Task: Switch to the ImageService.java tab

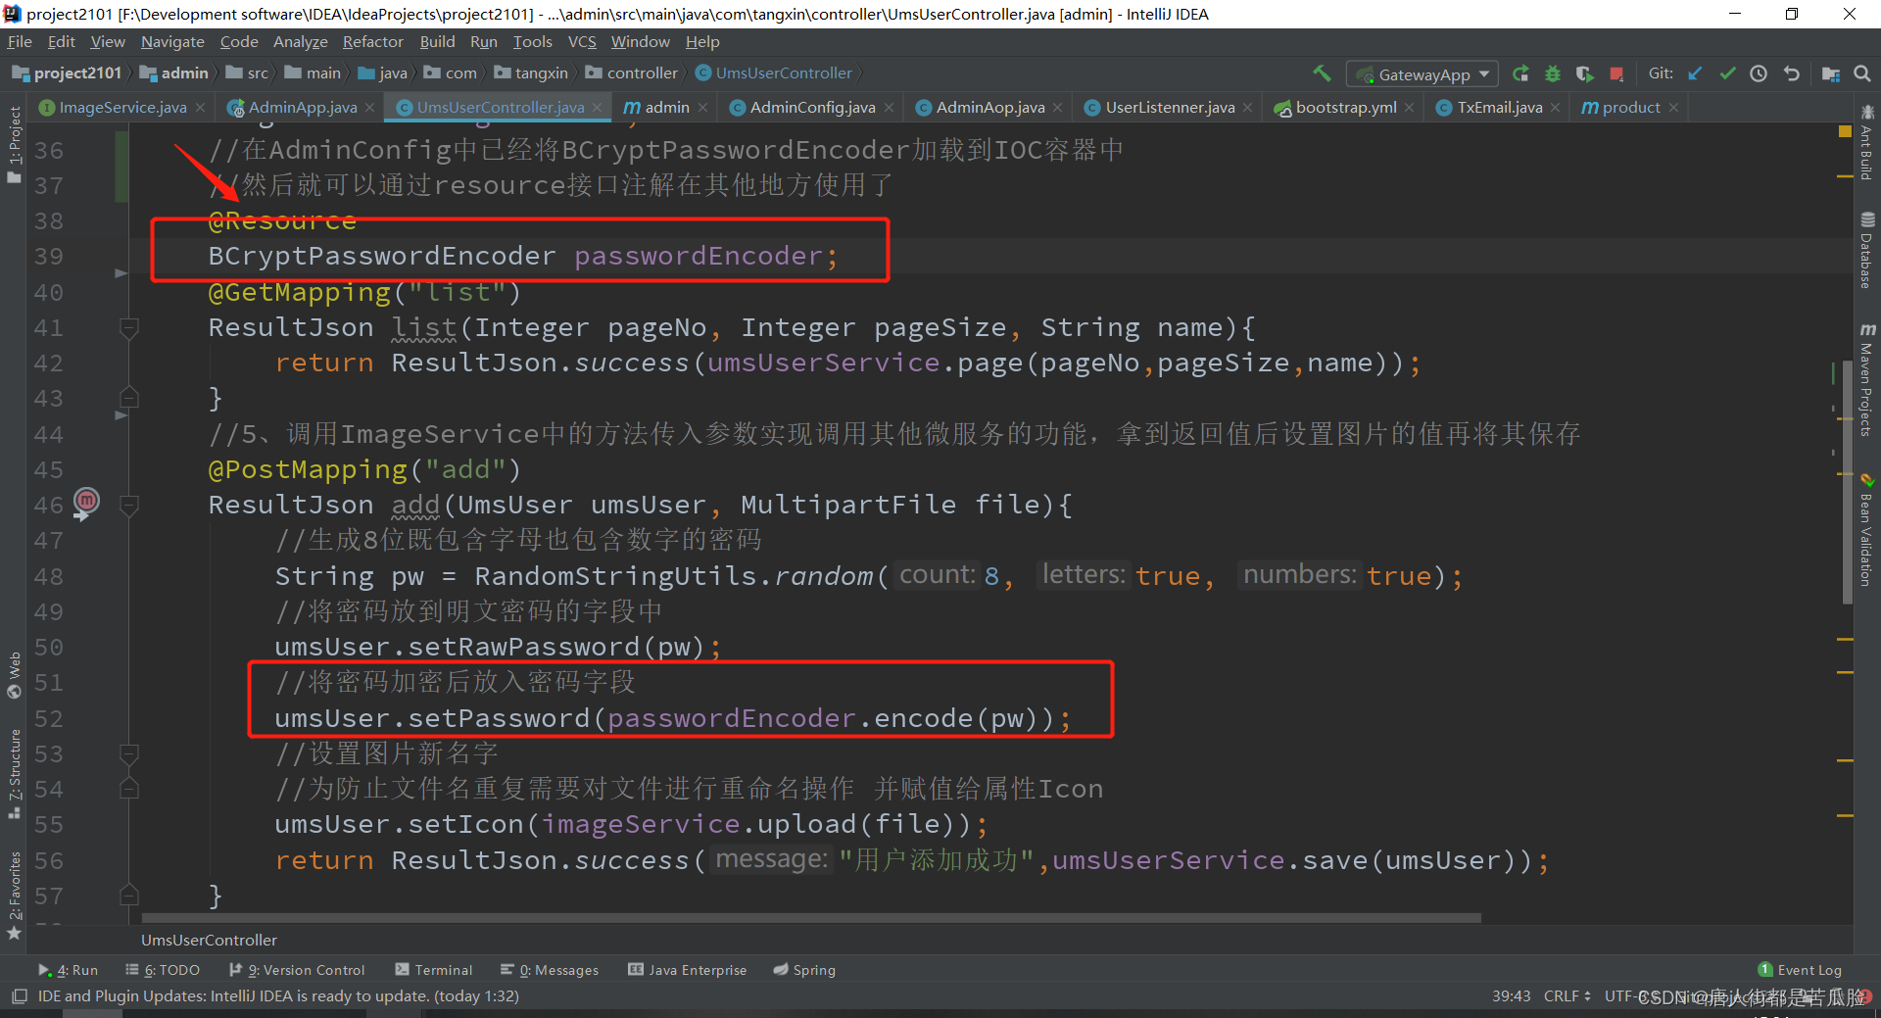Action: (x=122, y=108)
